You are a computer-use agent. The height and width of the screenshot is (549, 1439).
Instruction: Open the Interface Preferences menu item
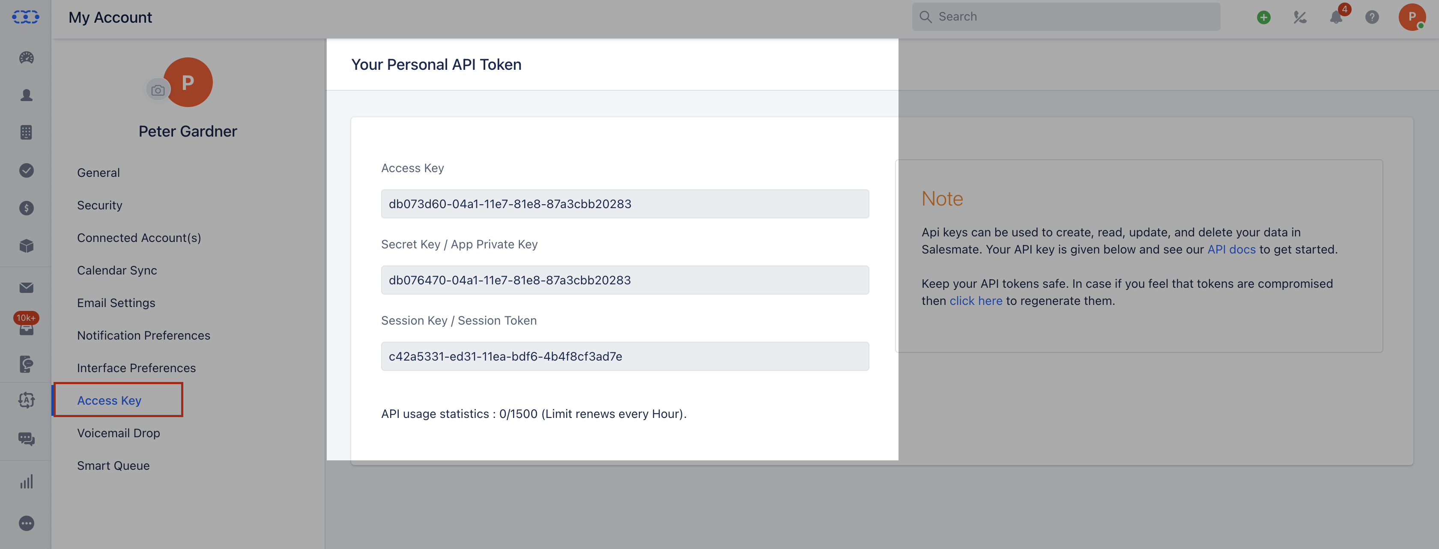coord(136,368)
